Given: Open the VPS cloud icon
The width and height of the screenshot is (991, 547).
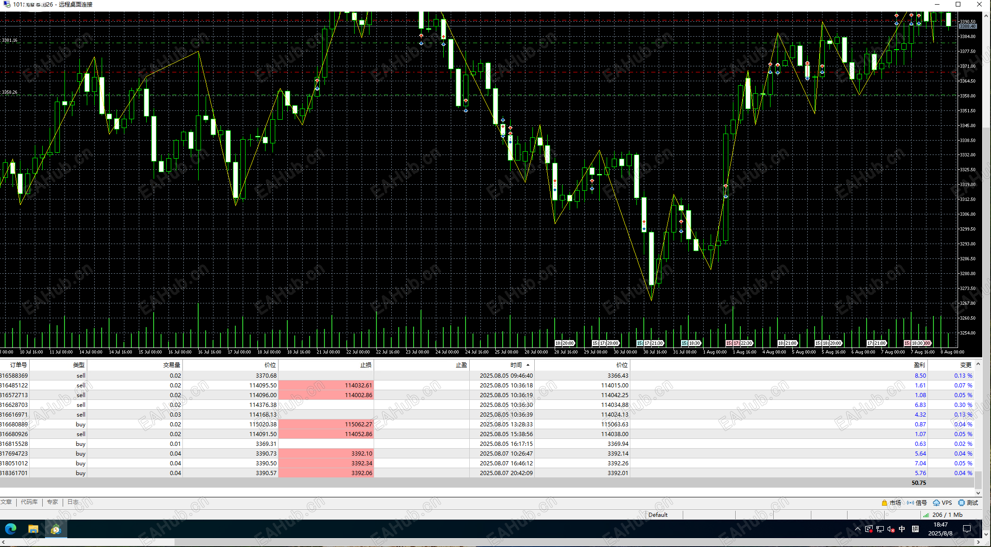Looking at the screenshot, I should [x=936, y=503].
